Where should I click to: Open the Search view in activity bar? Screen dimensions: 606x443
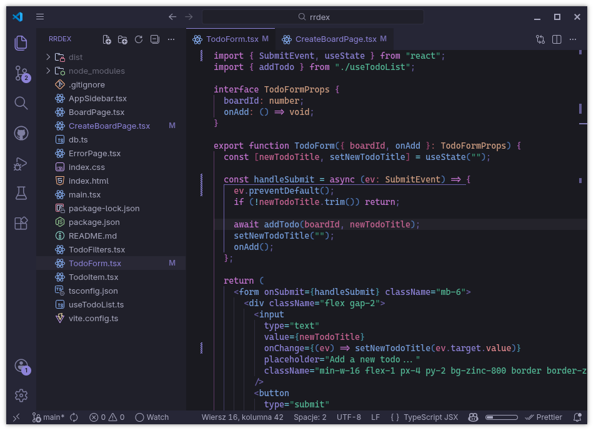tap(21, 104)
